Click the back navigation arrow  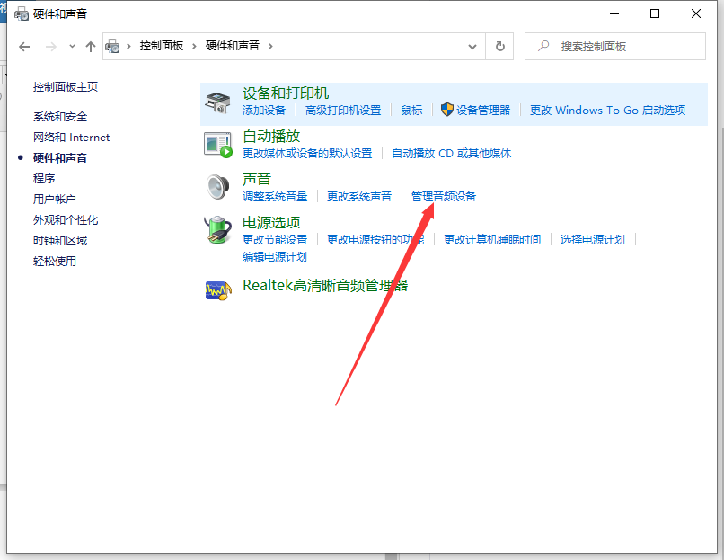pyautogui.click(x=24, y=46)
